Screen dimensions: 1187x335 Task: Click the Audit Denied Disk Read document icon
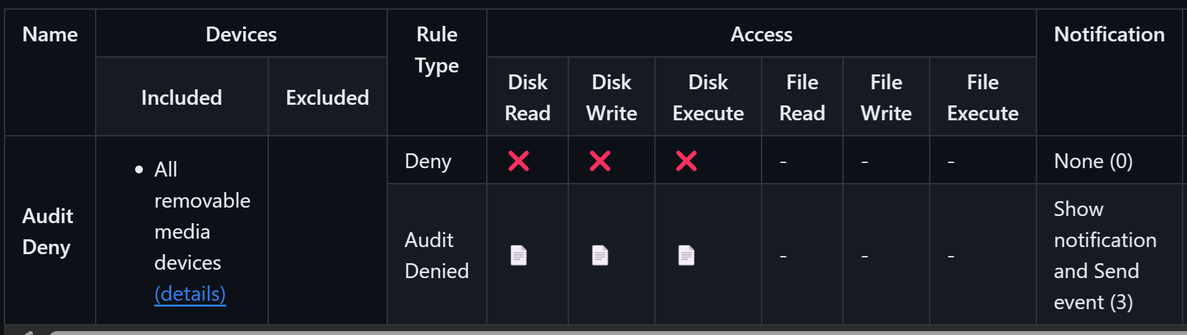[519, 255]
